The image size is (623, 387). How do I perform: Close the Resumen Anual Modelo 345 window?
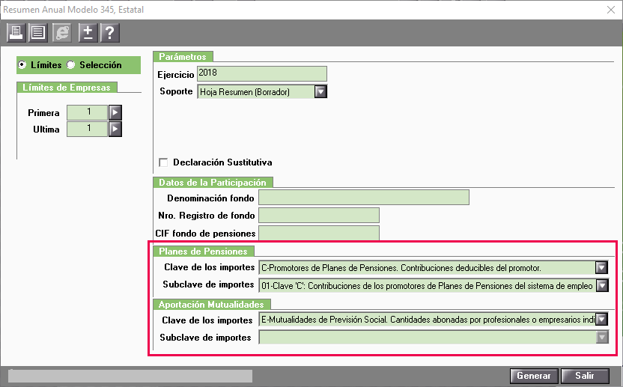(x=611, y=10)
